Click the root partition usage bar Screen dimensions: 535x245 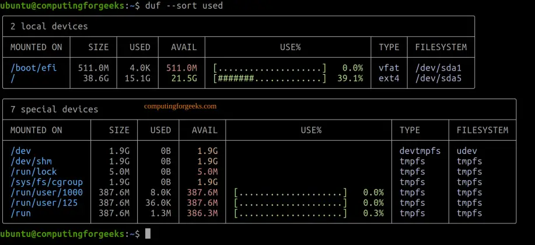(x=270, y=78)
